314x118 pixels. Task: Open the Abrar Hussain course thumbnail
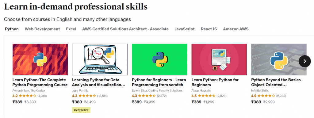click(219, 59)
